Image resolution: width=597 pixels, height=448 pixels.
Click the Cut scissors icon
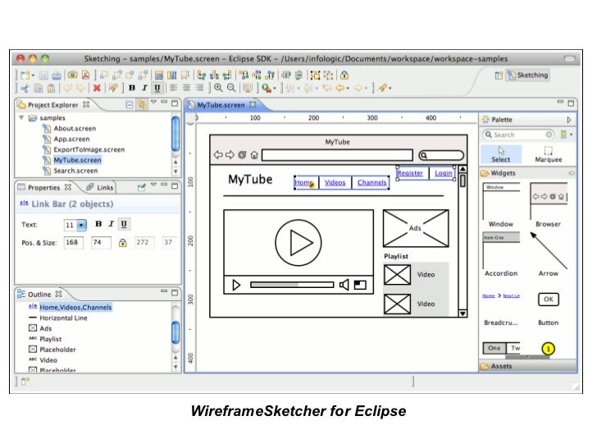click(25, 89)
